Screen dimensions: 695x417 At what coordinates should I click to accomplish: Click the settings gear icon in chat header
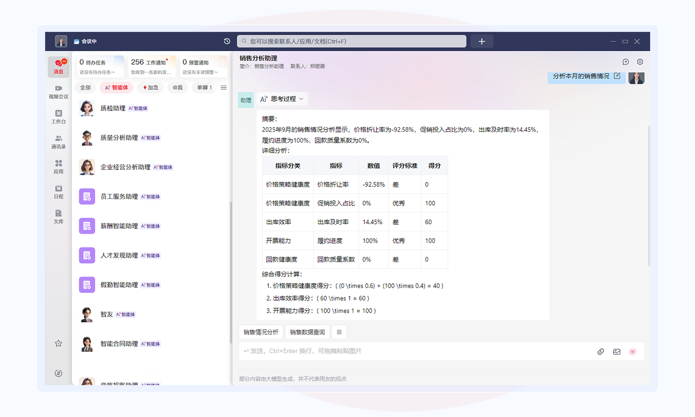pos(640,62)
